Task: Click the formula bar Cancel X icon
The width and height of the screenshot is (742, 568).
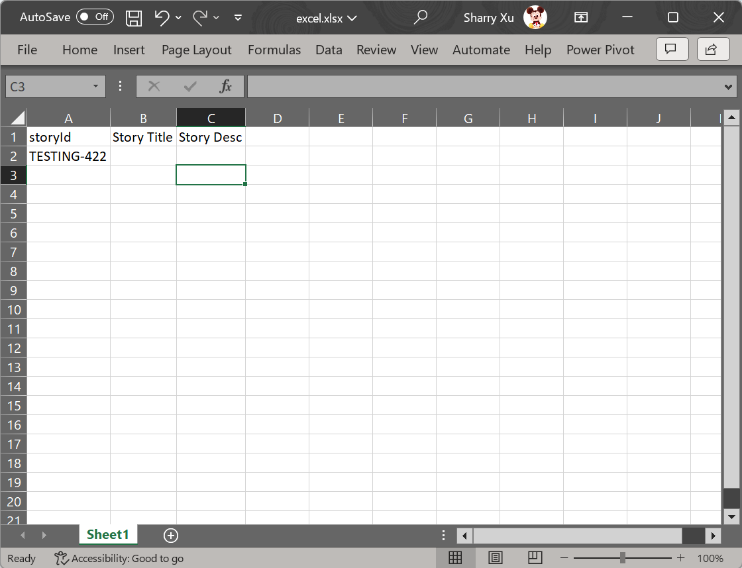Action: [x=154, y=86]
